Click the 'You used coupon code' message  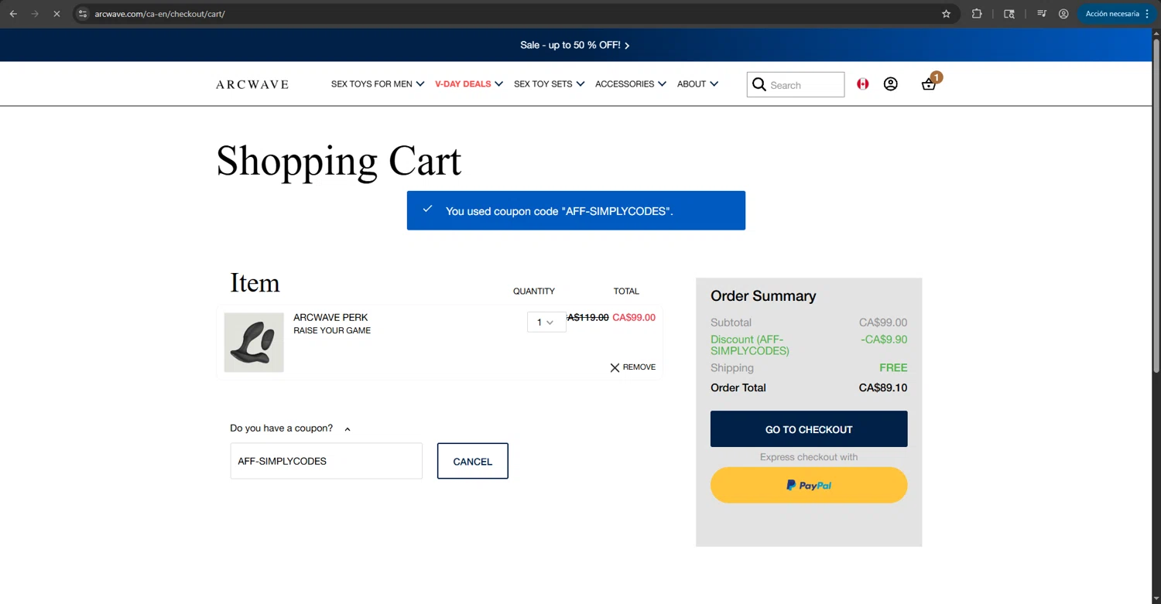coord(576,210)
